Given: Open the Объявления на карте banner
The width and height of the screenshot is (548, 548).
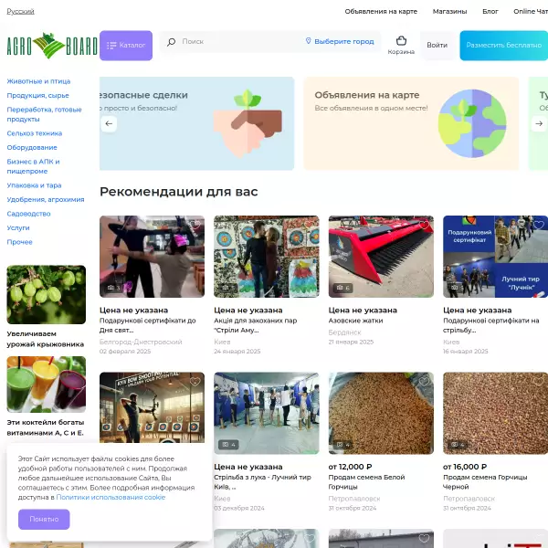Looking at the screenshot, I should tap(411, 123).
